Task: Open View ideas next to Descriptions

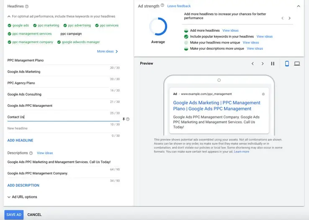Action: click(x=45, y=153)
